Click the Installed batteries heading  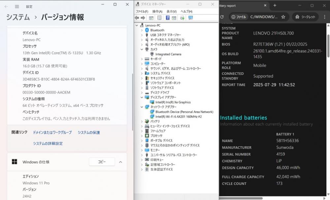[x=244, y=118]
